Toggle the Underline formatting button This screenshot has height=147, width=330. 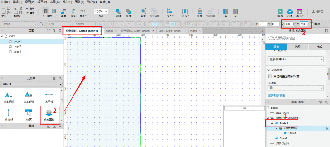pos(121,24)
